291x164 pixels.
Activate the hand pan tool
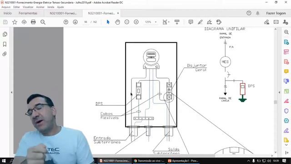(117, 22)
